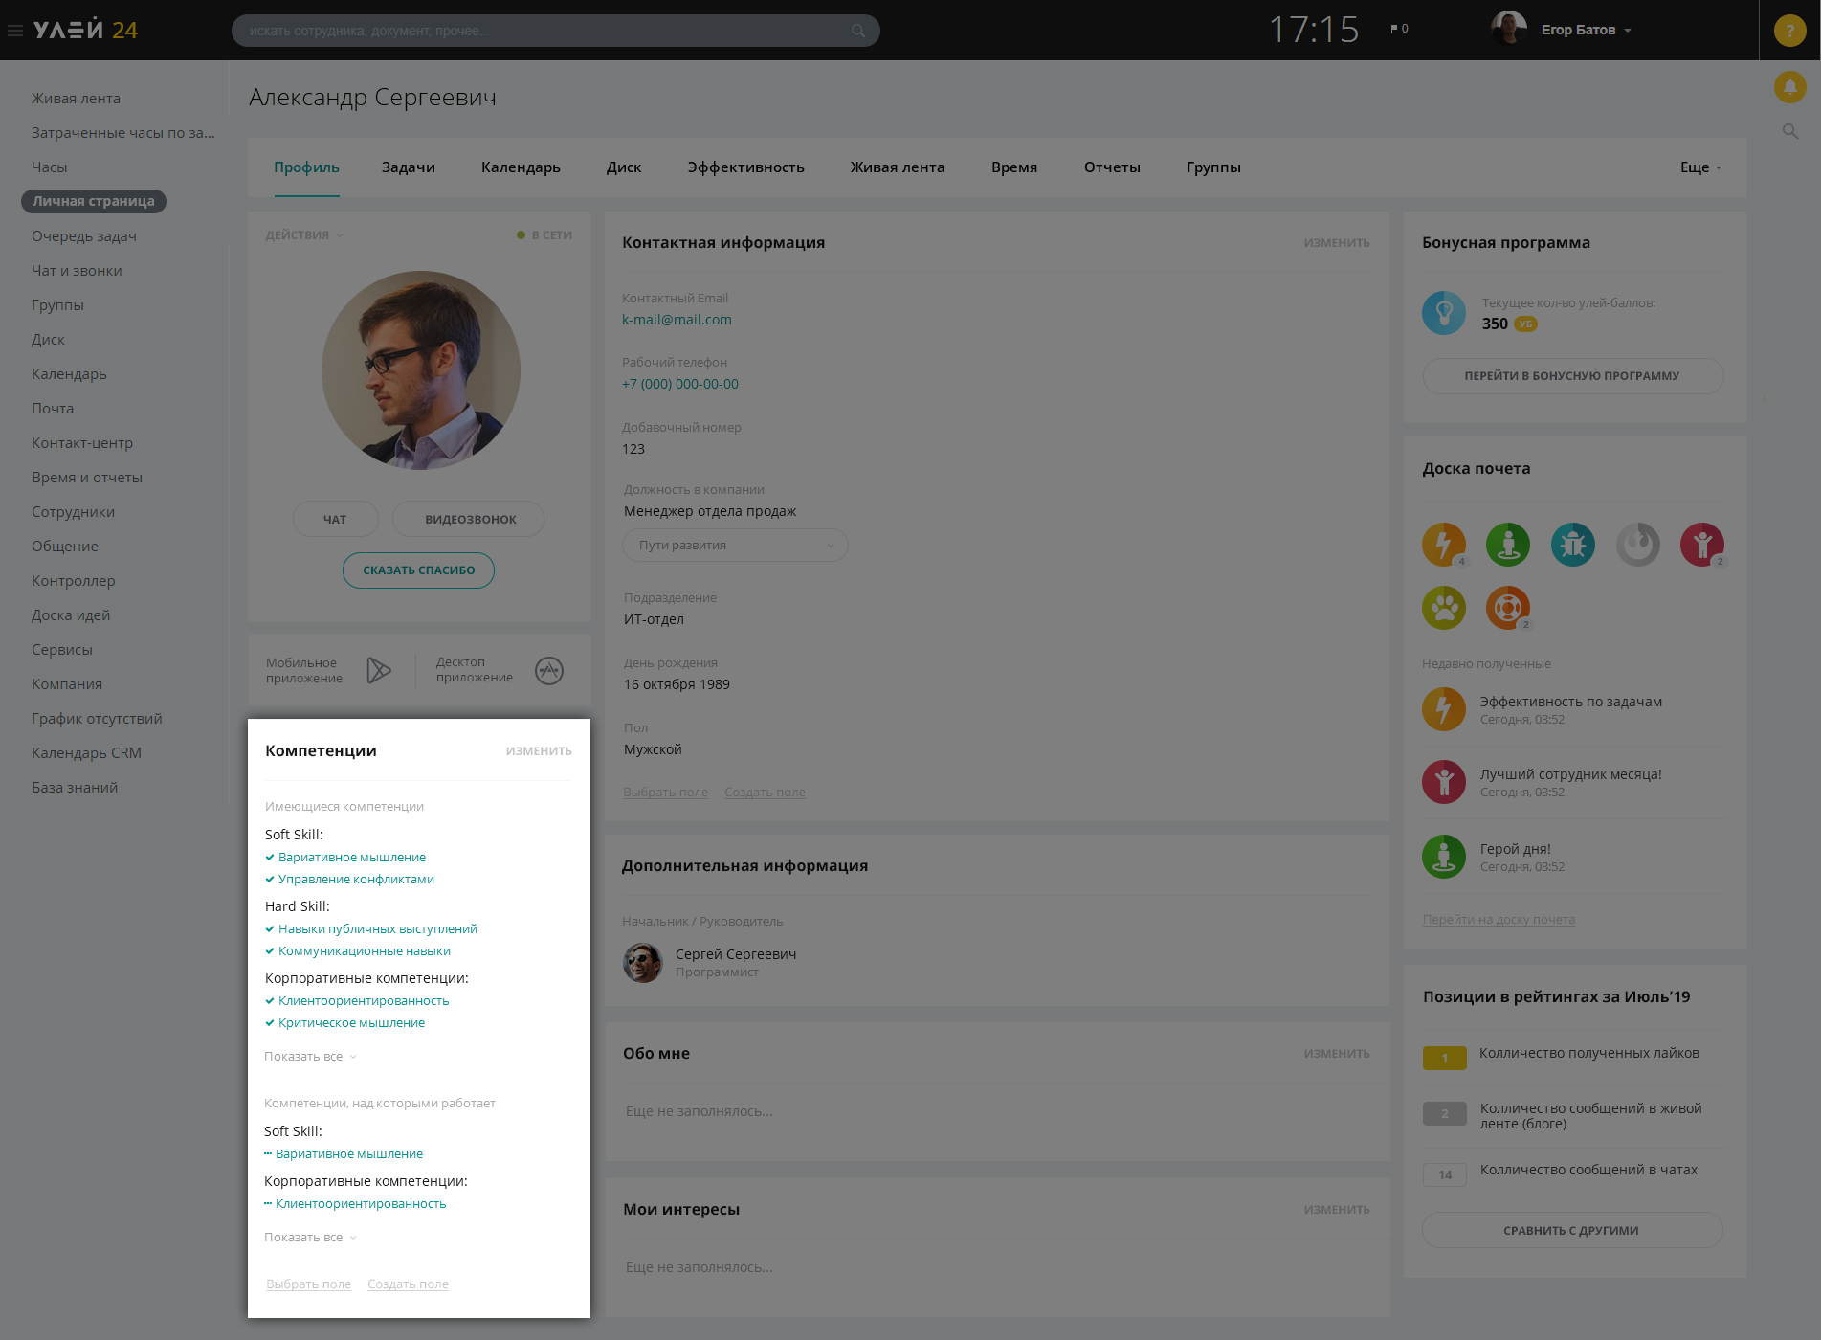Select orange lifebuoy badge
This screenshot has height=1340, width=1821.
1508,608
